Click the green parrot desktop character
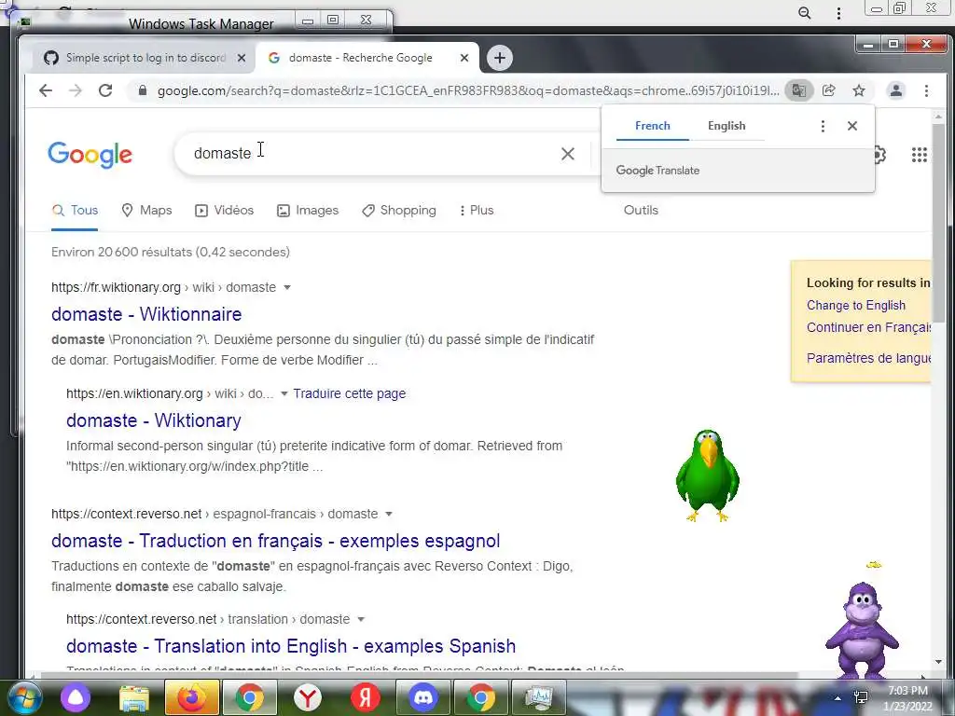Screen dimensions: 955x716 click(708, 475)
